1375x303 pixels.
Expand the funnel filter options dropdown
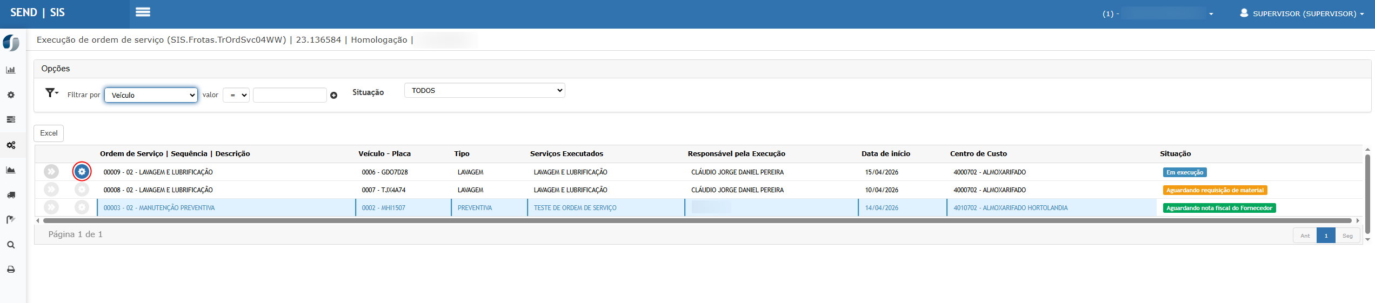pyautogui.click(x=52, y=93)
